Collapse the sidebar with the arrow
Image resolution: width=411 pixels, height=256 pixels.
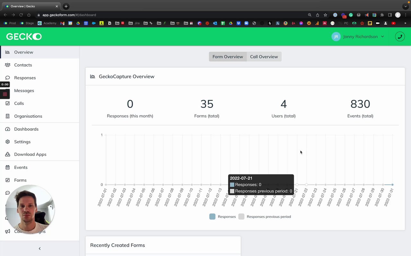39,249
